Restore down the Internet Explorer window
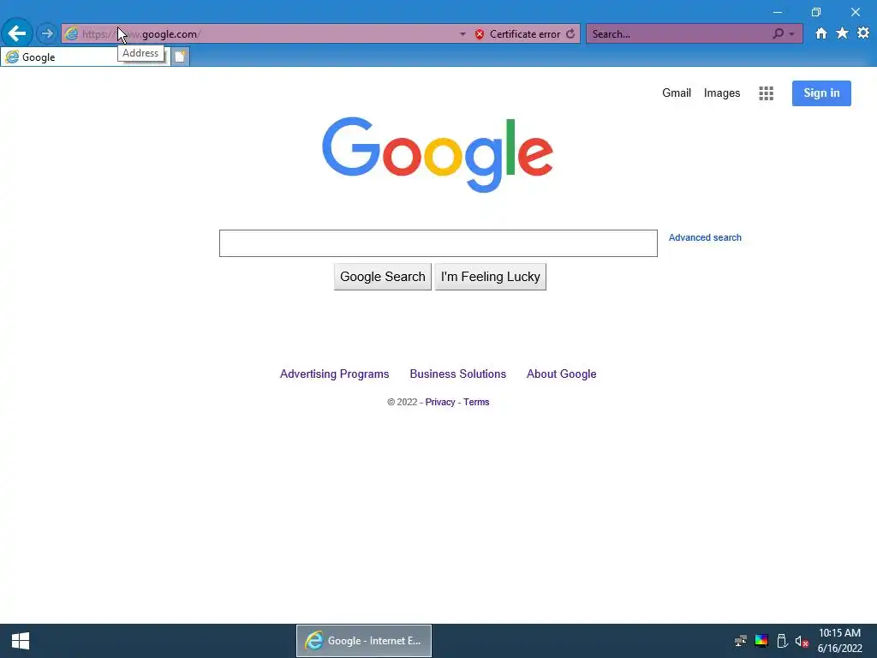This screenshot has height=658, width=877. coord(816,12)
